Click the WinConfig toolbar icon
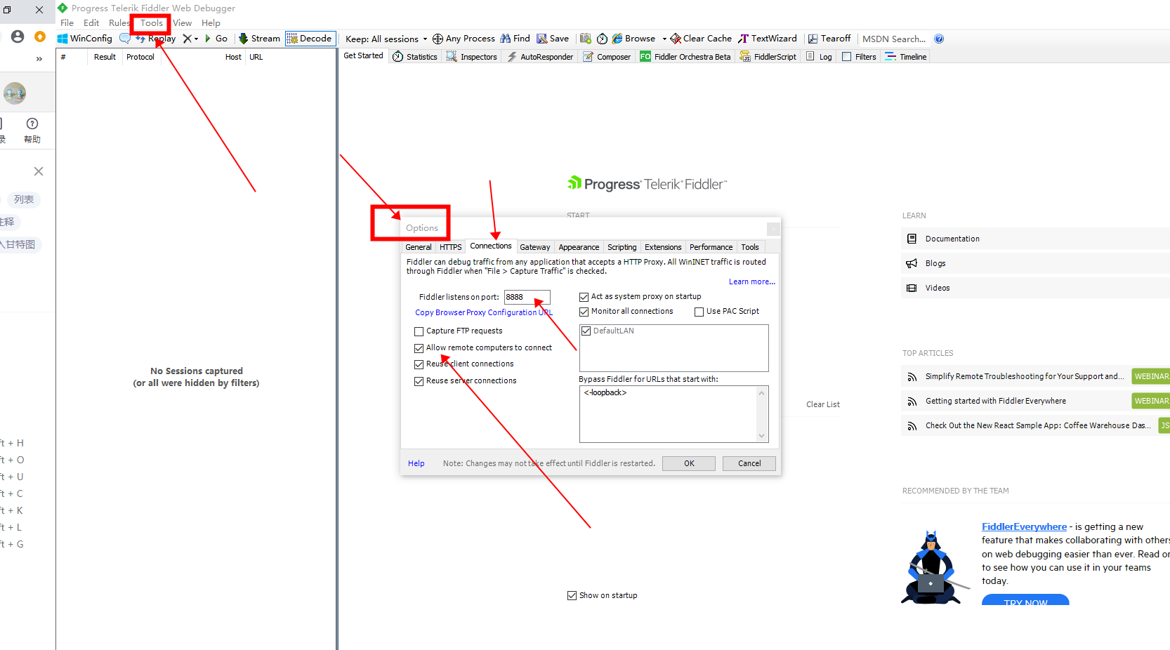 coord(84,39)
